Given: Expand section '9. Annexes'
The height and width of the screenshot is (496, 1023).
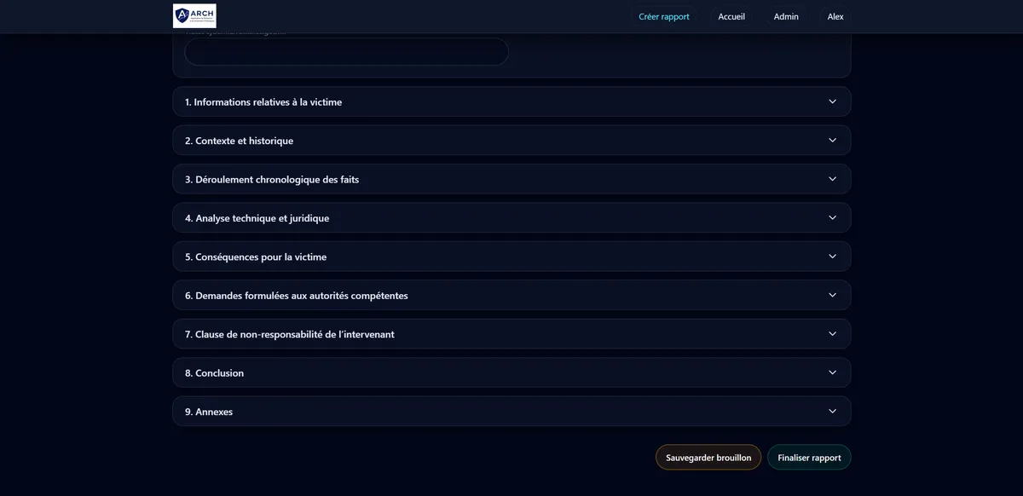Looking at the screenshot, I should [x=511, y=410].
